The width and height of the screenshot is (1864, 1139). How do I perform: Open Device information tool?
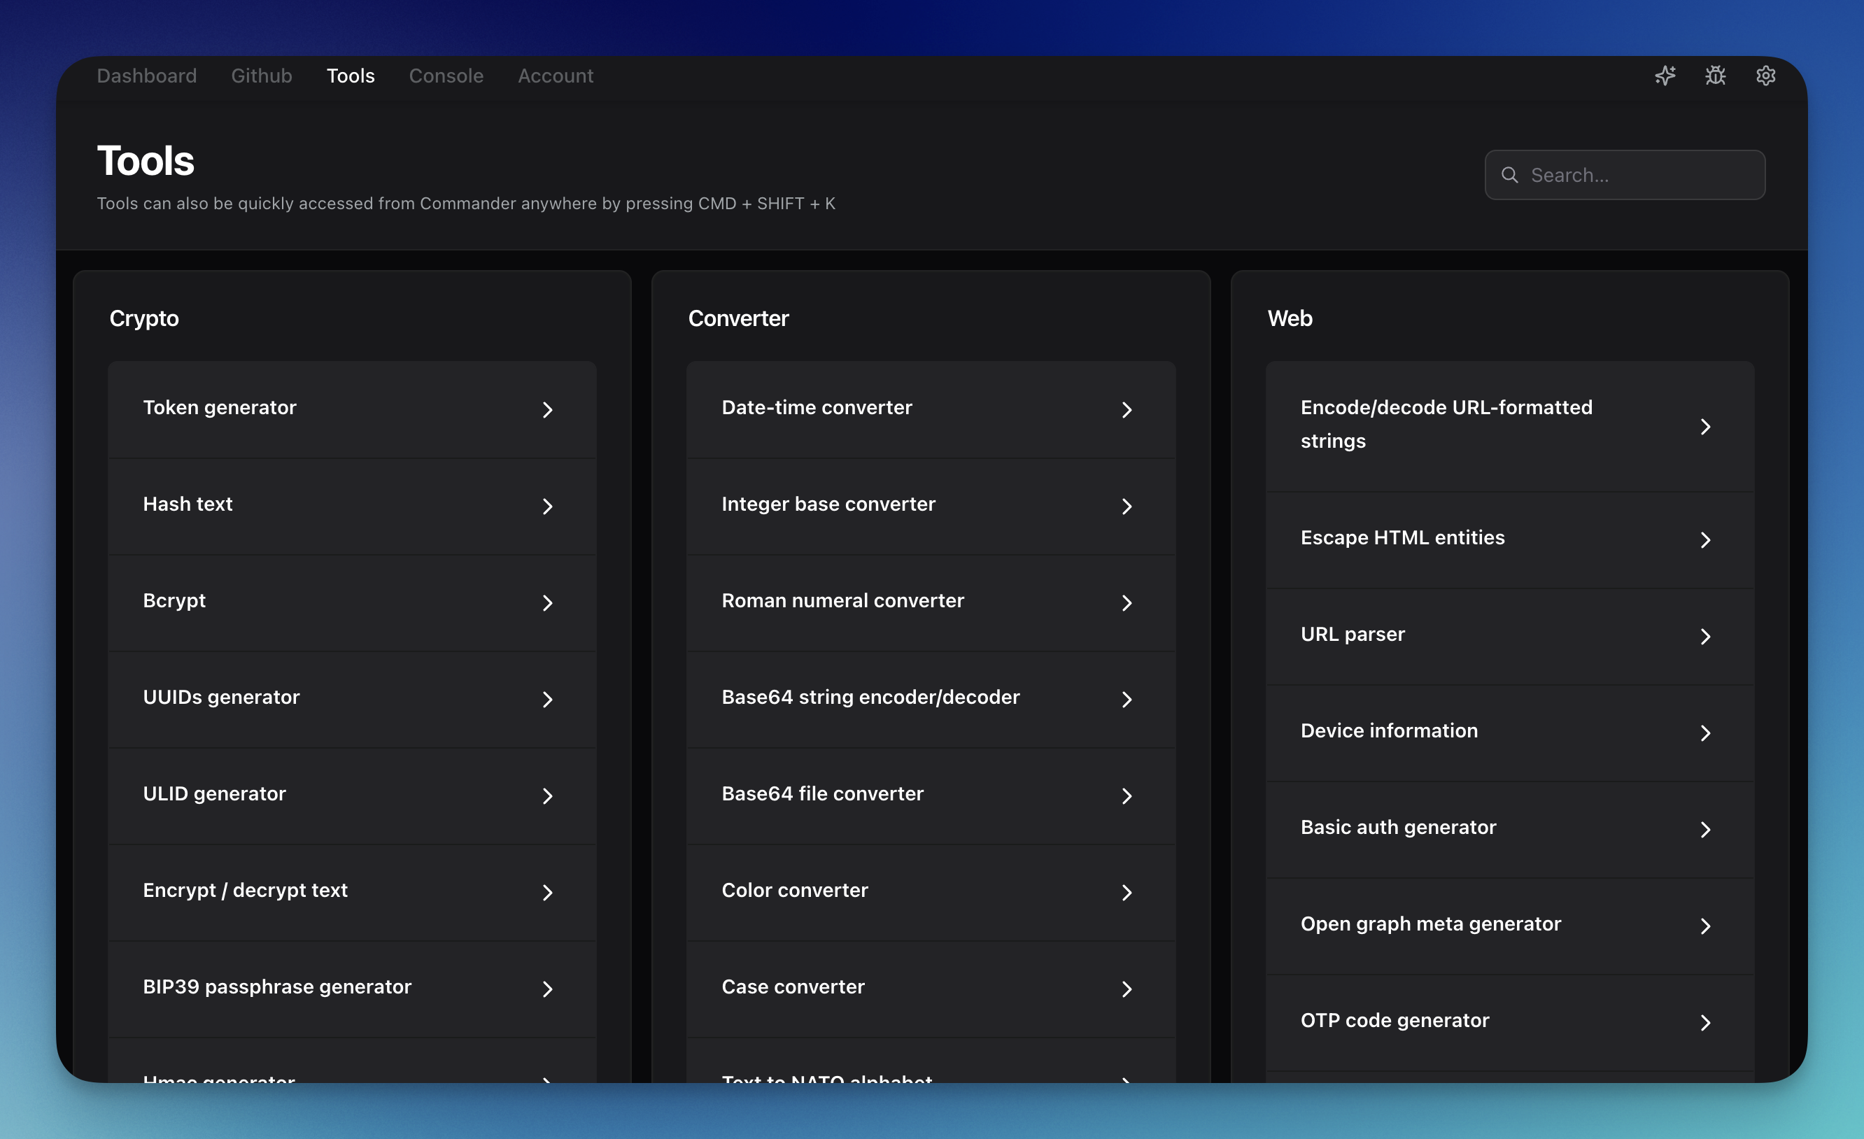(1510, 733)
